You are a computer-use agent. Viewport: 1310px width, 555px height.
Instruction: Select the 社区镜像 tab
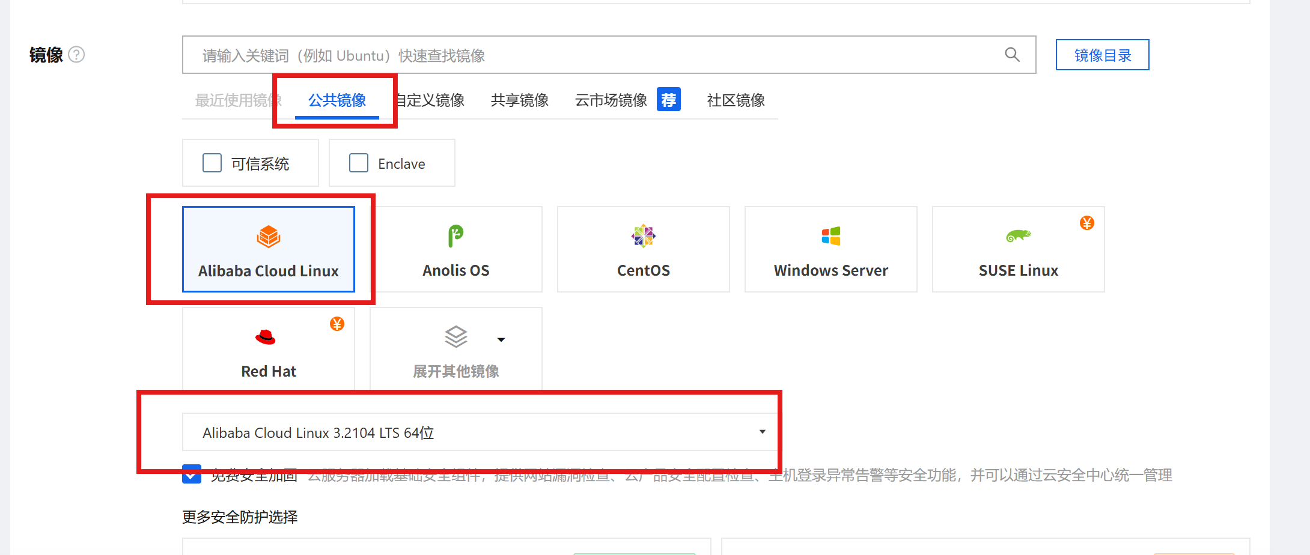click(x=736, y=100)
